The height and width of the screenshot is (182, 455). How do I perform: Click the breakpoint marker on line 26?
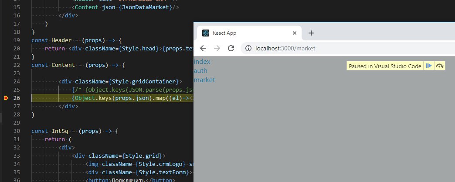6,98
